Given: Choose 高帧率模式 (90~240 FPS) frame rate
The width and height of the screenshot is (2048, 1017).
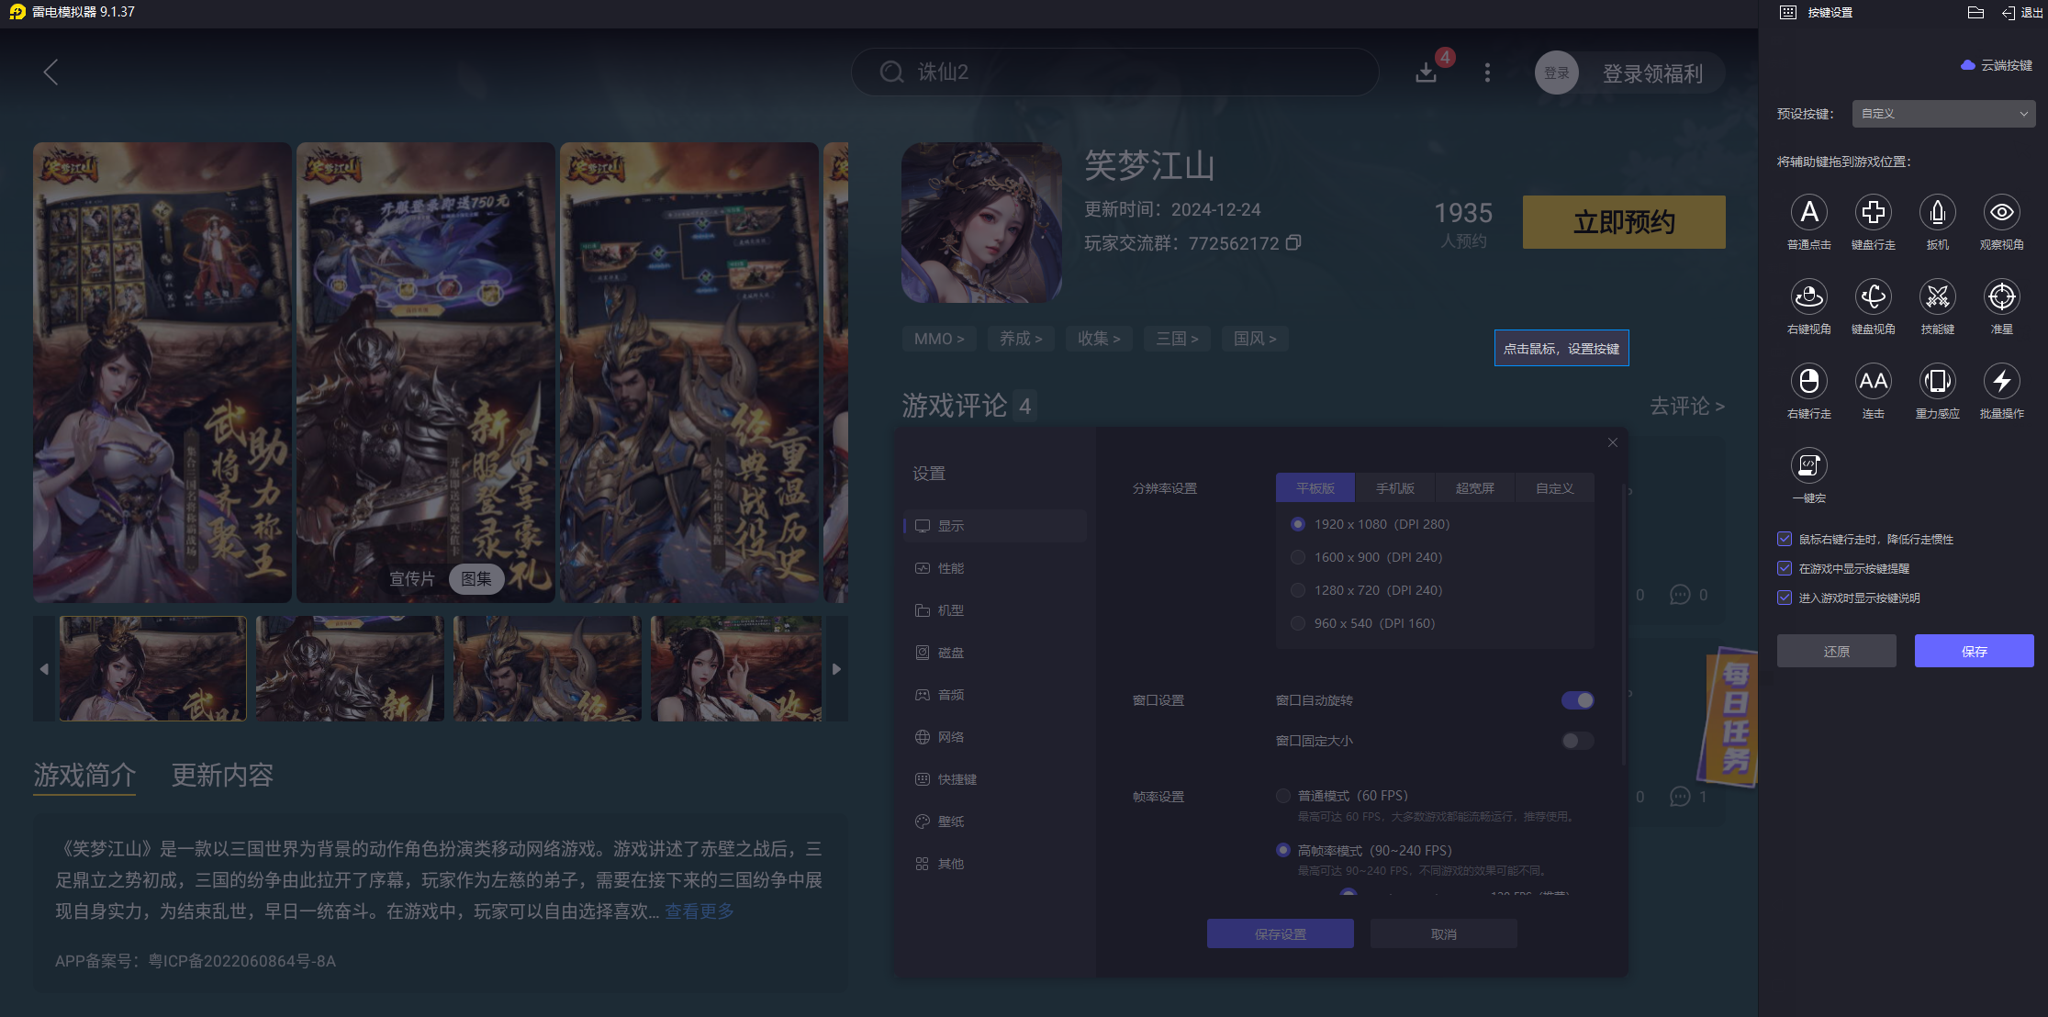Looking at the screenshot, I should (1282, 850).
